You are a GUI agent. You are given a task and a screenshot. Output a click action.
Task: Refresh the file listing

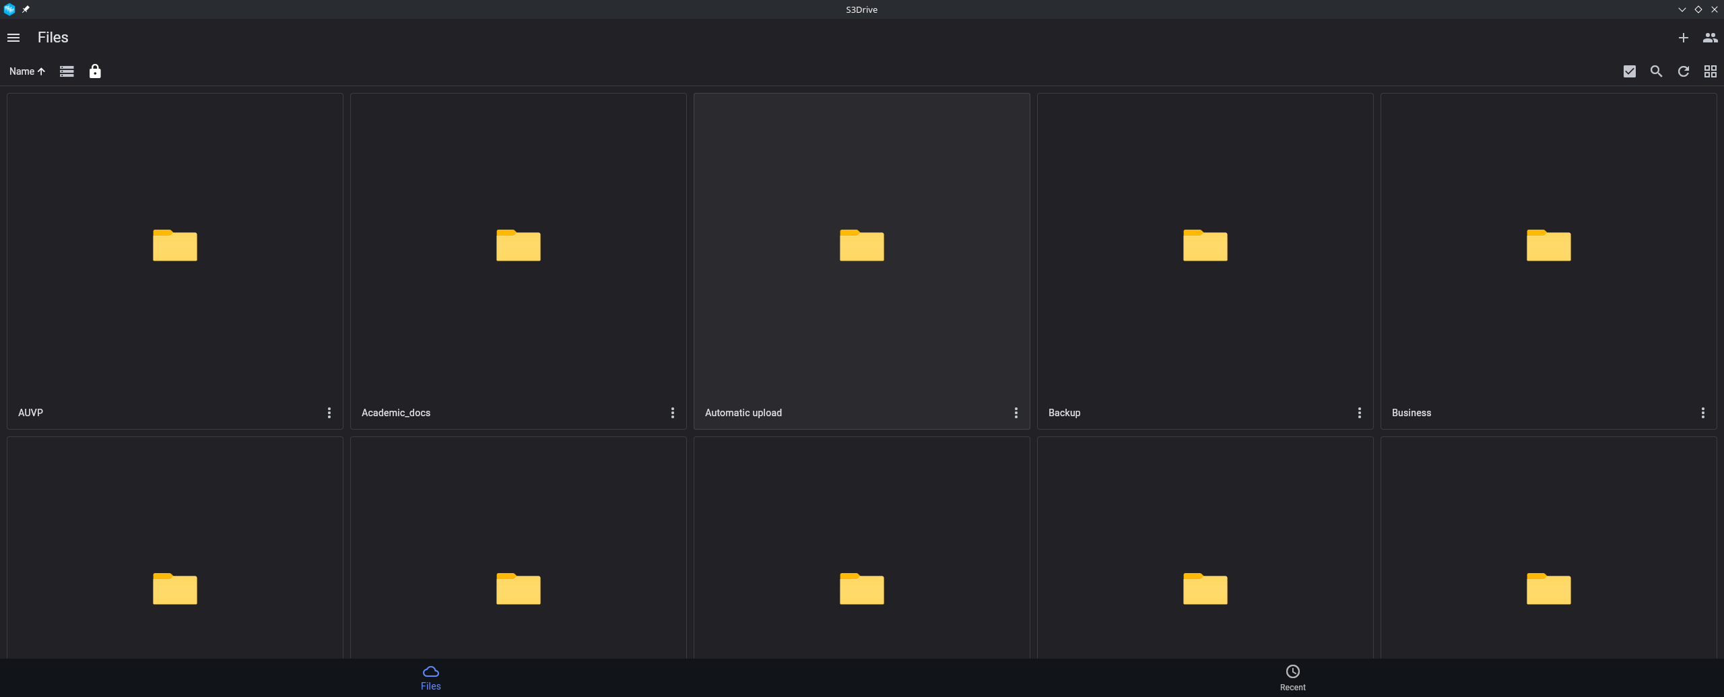click(x=1683, y=71)
